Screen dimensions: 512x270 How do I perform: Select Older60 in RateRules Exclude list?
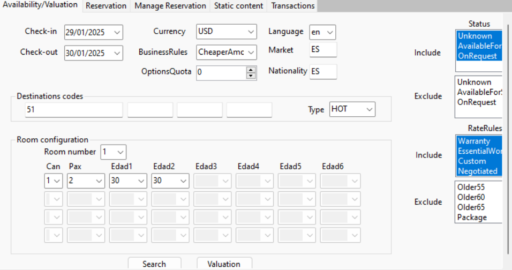(x=470, y=197)
